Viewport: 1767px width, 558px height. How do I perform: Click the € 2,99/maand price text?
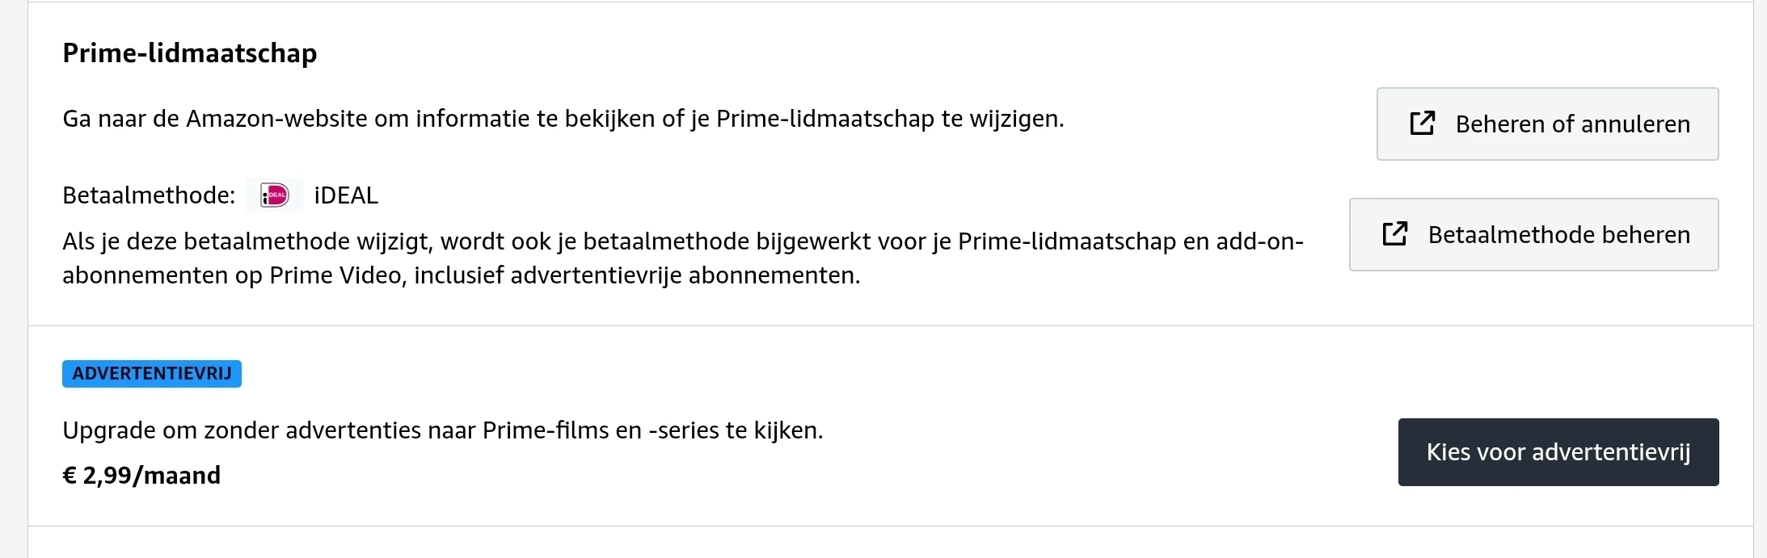pos(141,476)
